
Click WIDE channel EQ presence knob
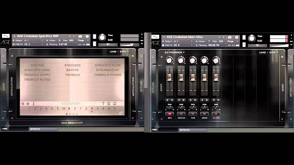[205, 60]
